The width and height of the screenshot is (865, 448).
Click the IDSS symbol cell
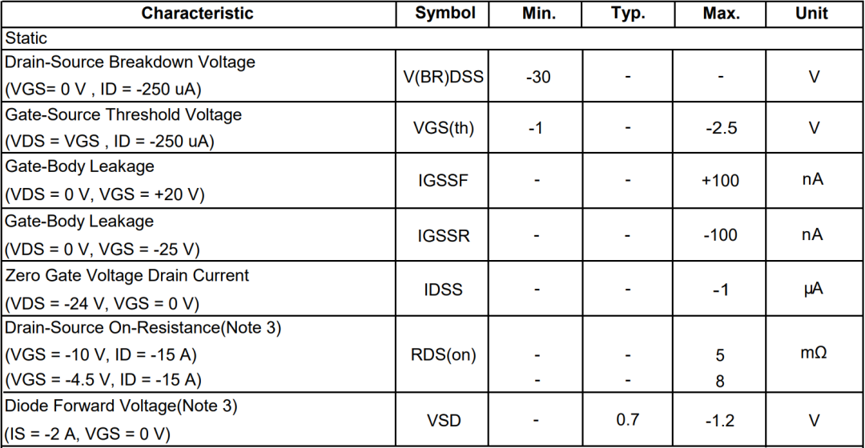[x=444, y=290]
